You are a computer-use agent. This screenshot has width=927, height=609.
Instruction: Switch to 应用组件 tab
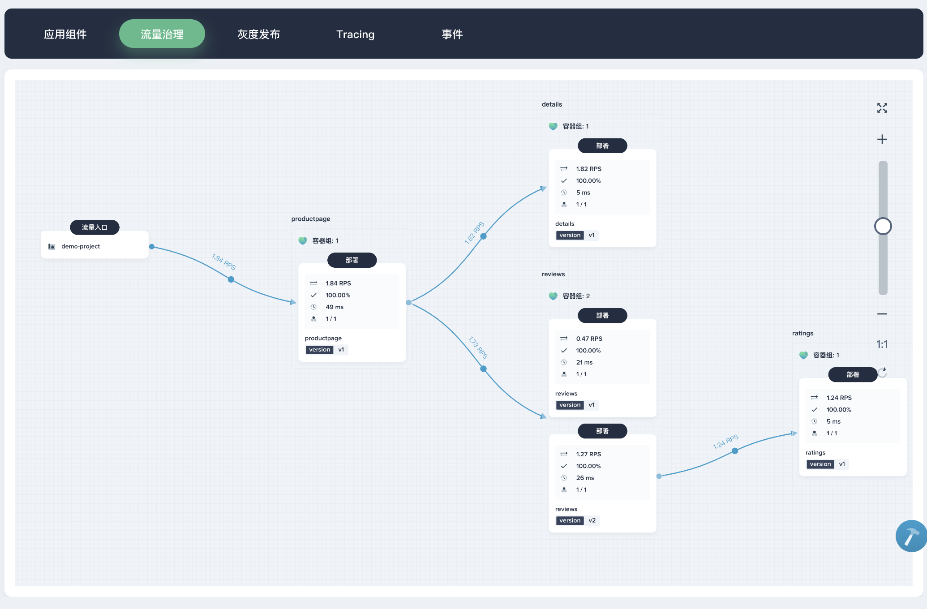67,33
